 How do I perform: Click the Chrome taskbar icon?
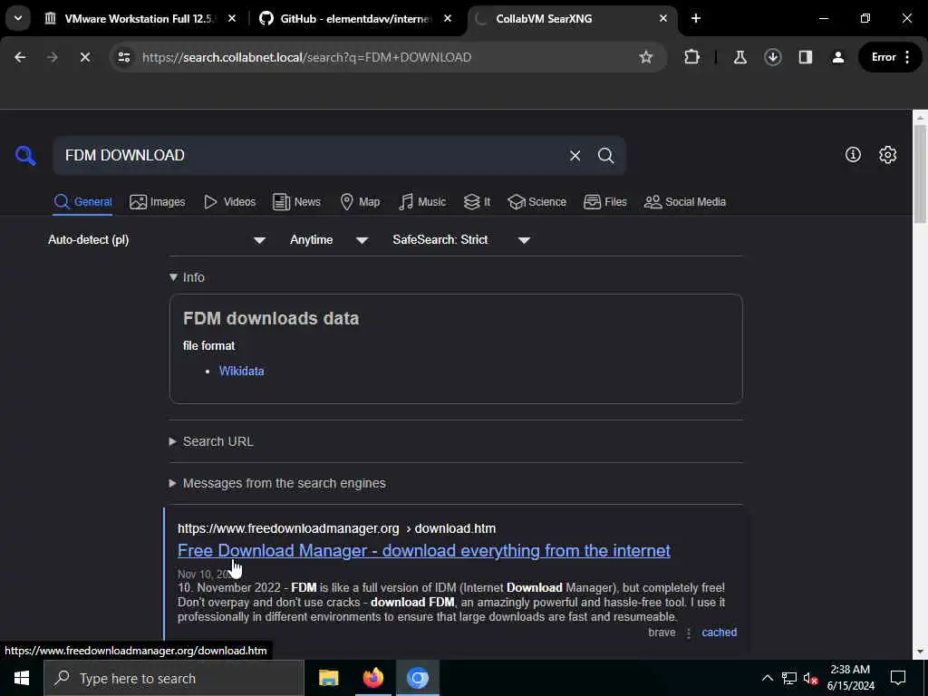tap(417, 678)
